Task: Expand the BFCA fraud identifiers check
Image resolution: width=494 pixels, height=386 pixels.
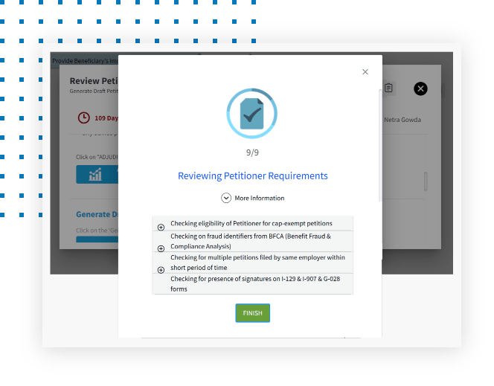Action: 161,248
